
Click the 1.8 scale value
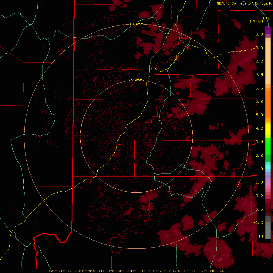point(259,169)
